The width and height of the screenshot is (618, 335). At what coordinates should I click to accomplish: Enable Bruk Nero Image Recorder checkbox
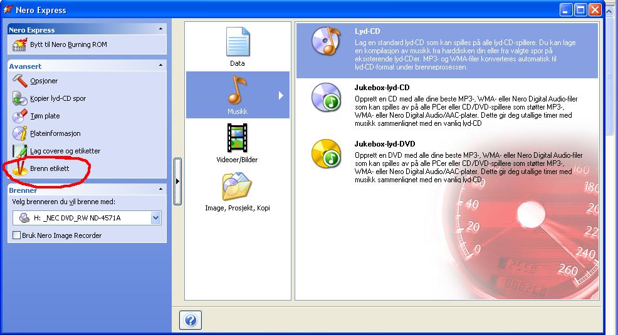[16, 235]
